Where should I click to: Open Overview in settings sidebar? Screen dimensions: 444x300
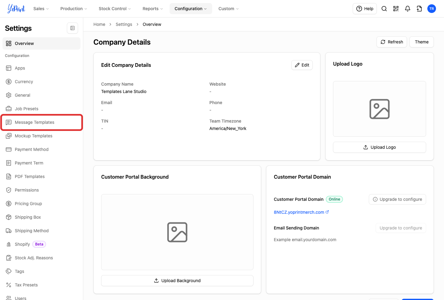pos(41,43)
